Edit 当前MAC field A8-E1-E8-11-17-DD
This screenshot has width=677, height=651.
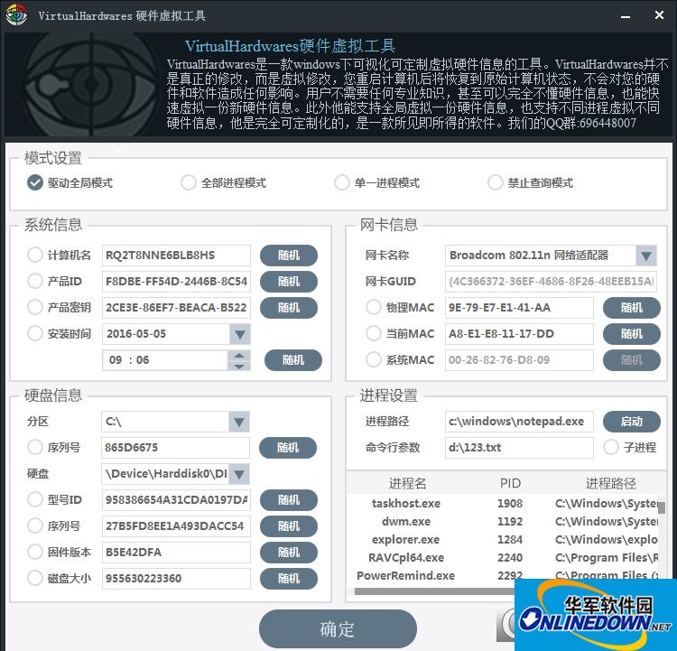pos(519,334)
